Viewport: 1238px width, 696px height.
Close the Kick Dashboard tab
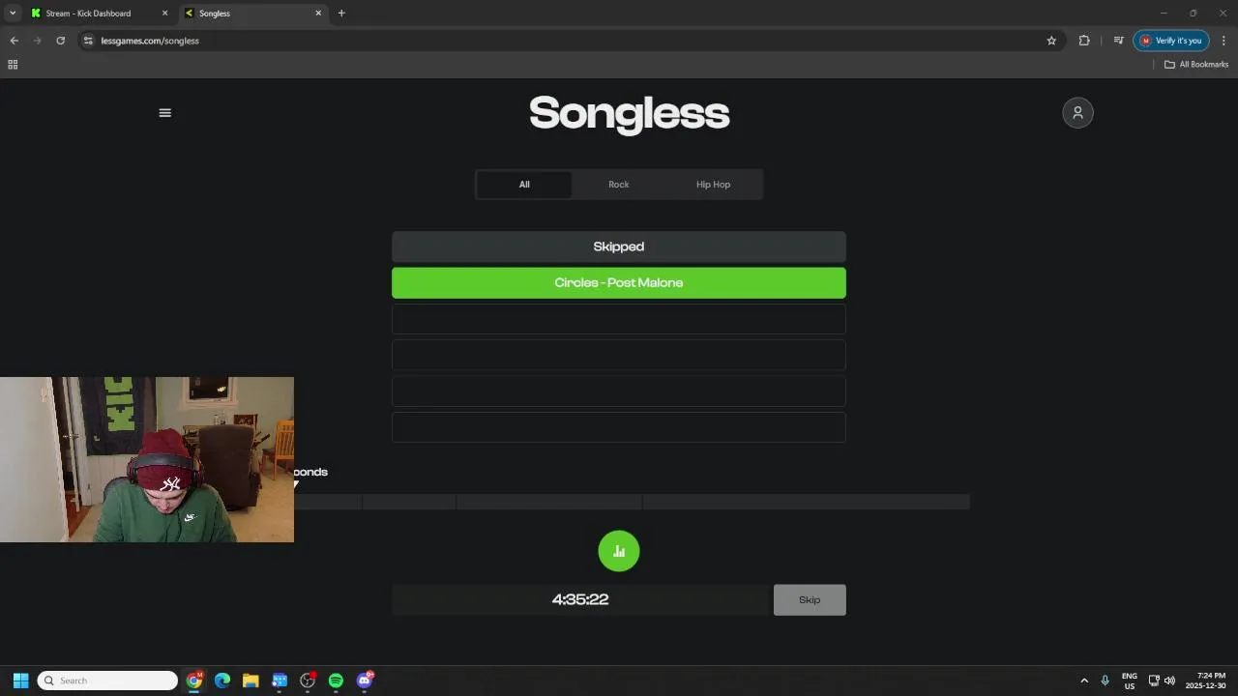coord(164,14)
